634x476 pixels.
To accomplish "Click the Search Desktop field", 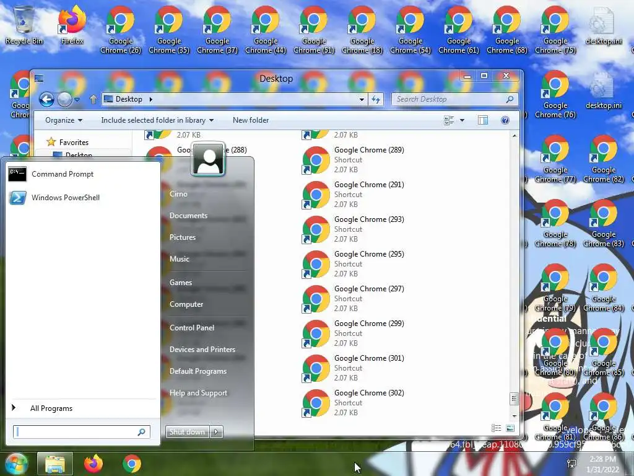I will point(454,99).
